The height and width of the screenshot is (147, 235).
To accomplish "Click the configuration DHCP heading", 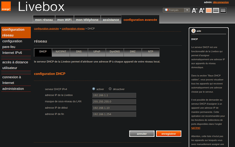I will pos(50,74).
